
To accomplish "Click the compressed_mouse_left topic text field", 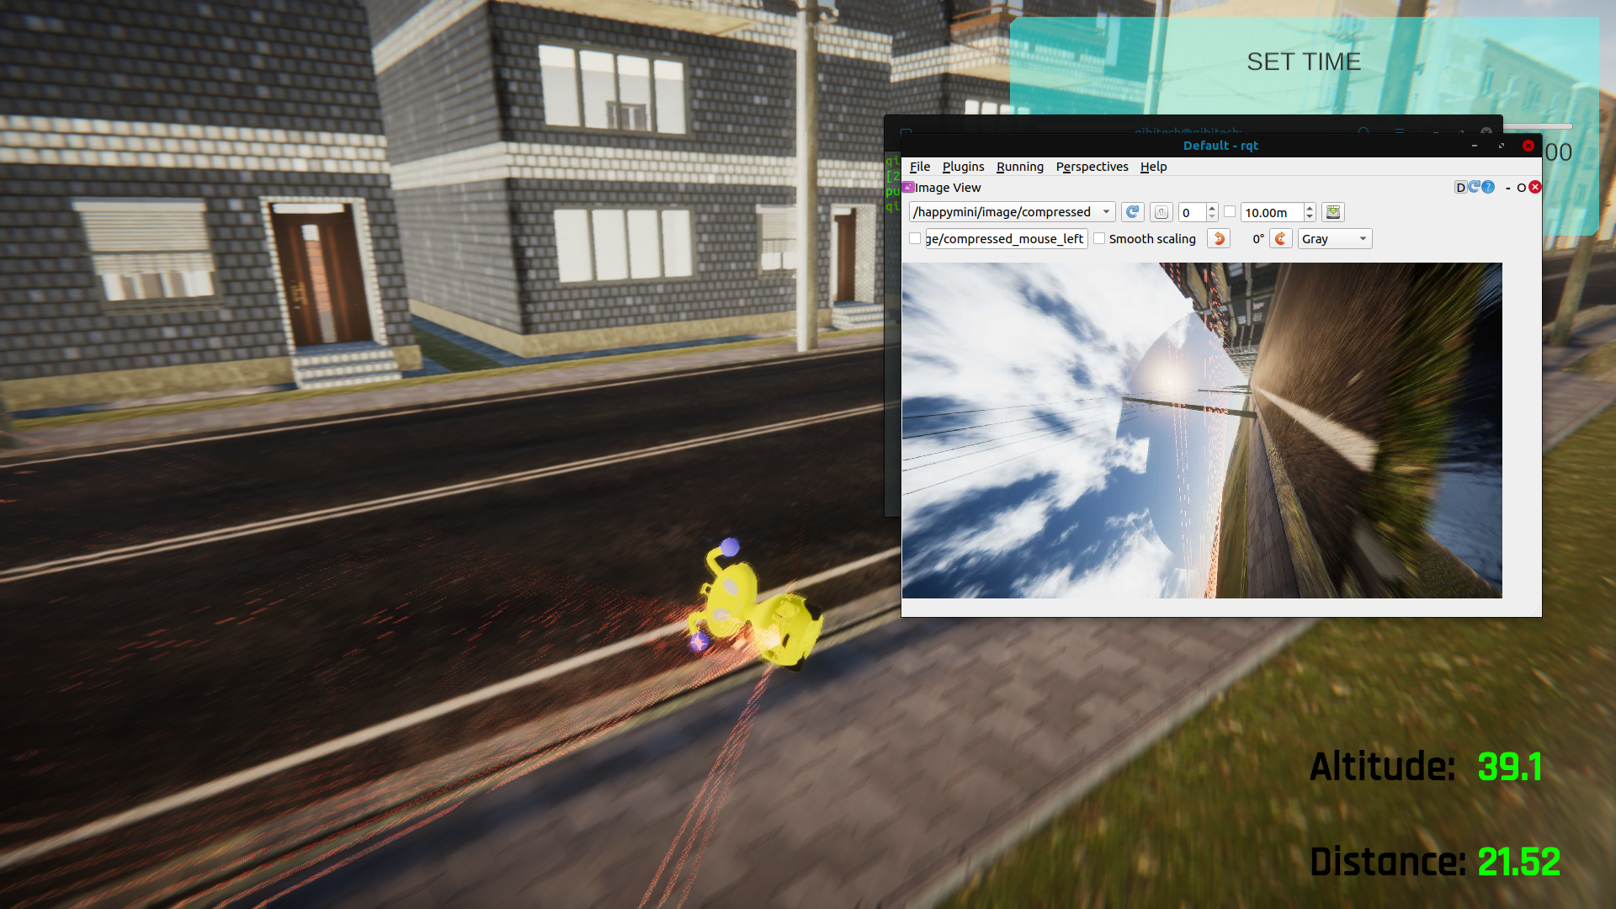I will (x=1006, y=239).
